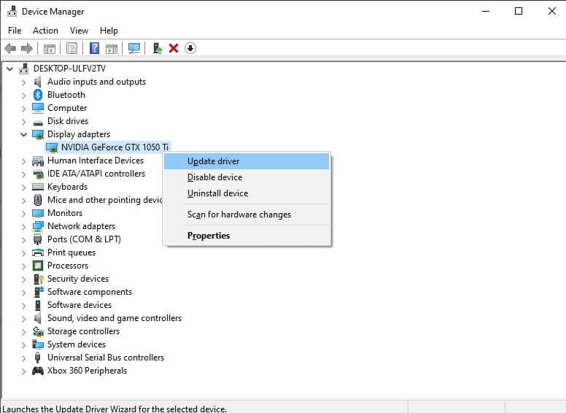This screenshot has width=566, height=413.
Task: Click the Processors chip icon
Action: tap(38, 266)
